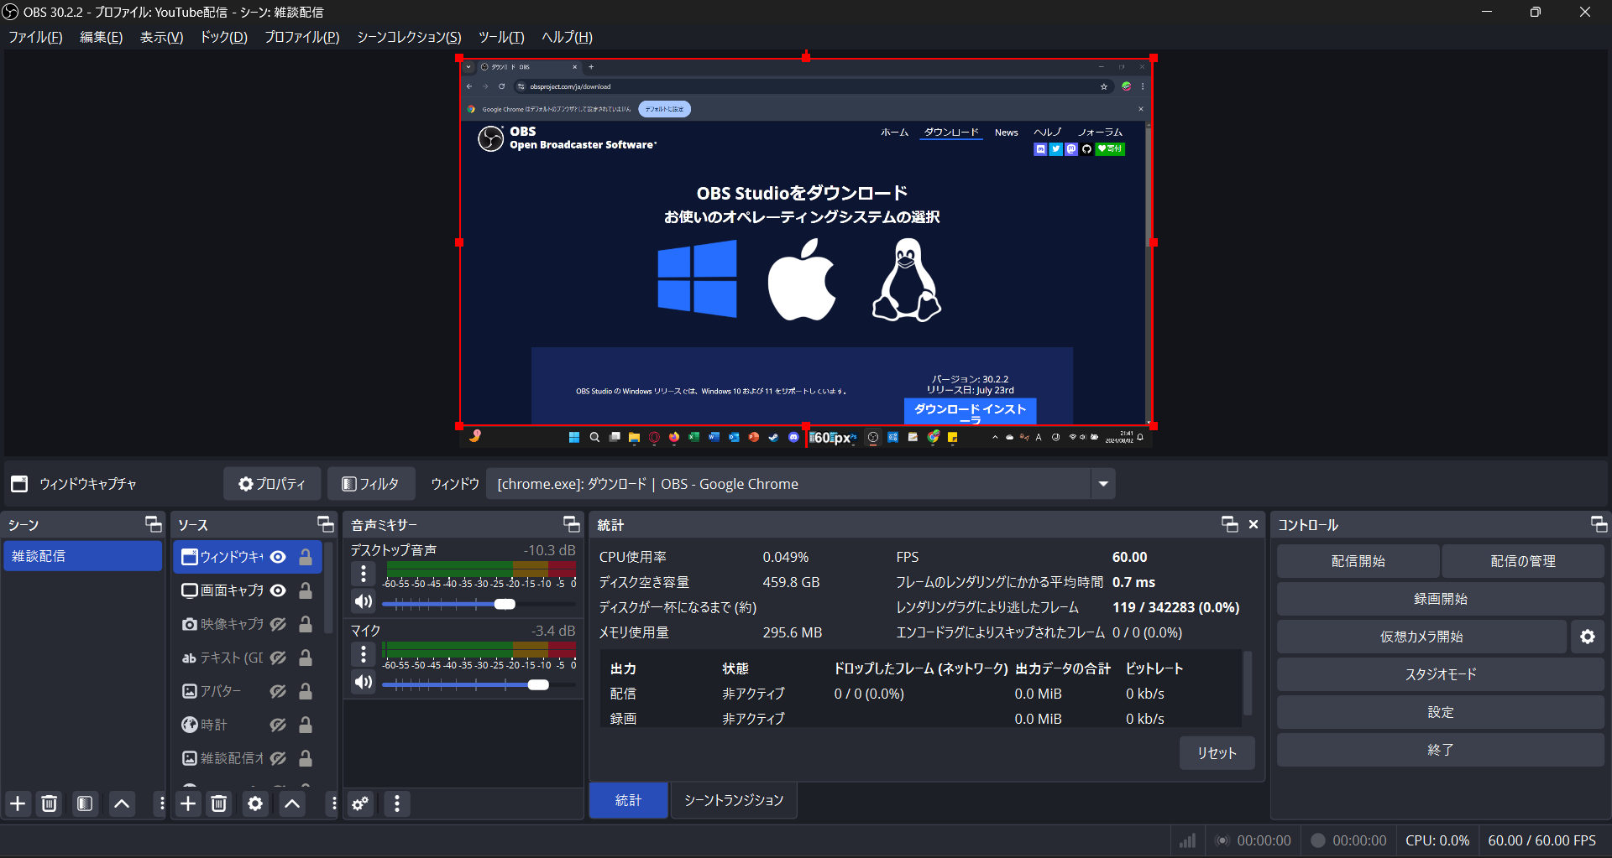Enable スタジオモード
This screenshot has width=1612, height=858.
(1441, 674)
